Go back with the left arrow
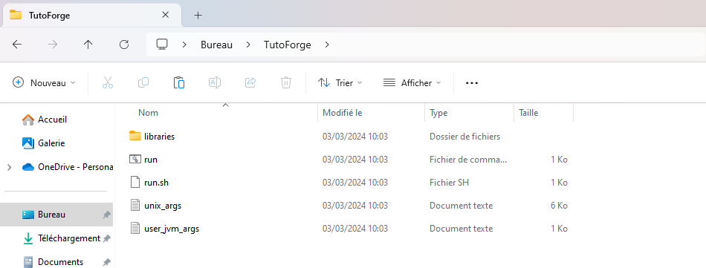The height and width of the screenshot is (268, 706). point(17,44)
